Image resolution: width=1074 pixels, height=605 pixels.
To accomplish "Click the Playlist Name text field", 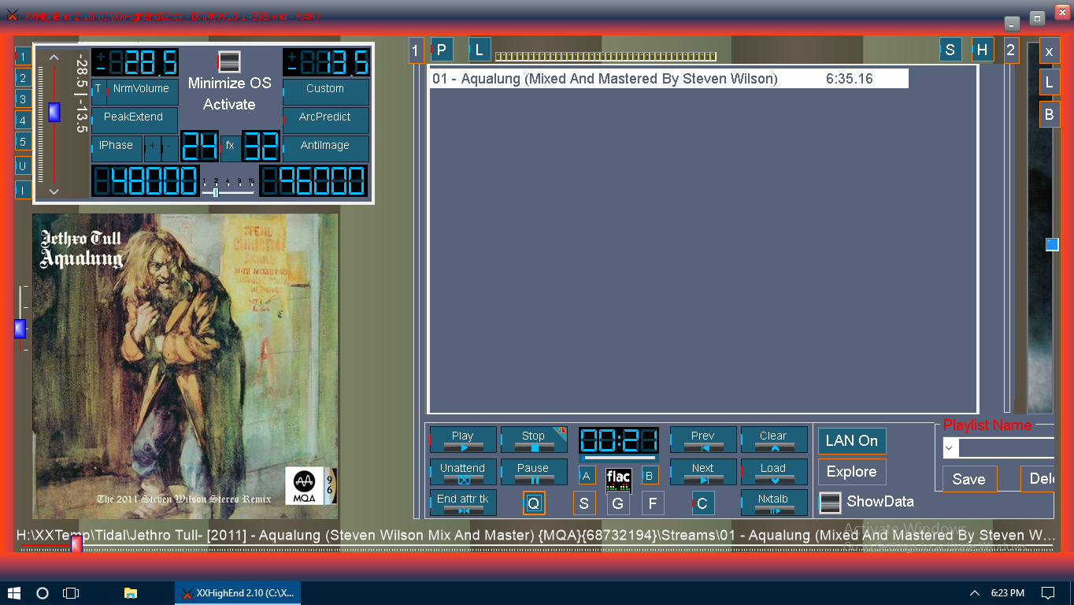I will pyautogui.click(x=1006, y=448).
